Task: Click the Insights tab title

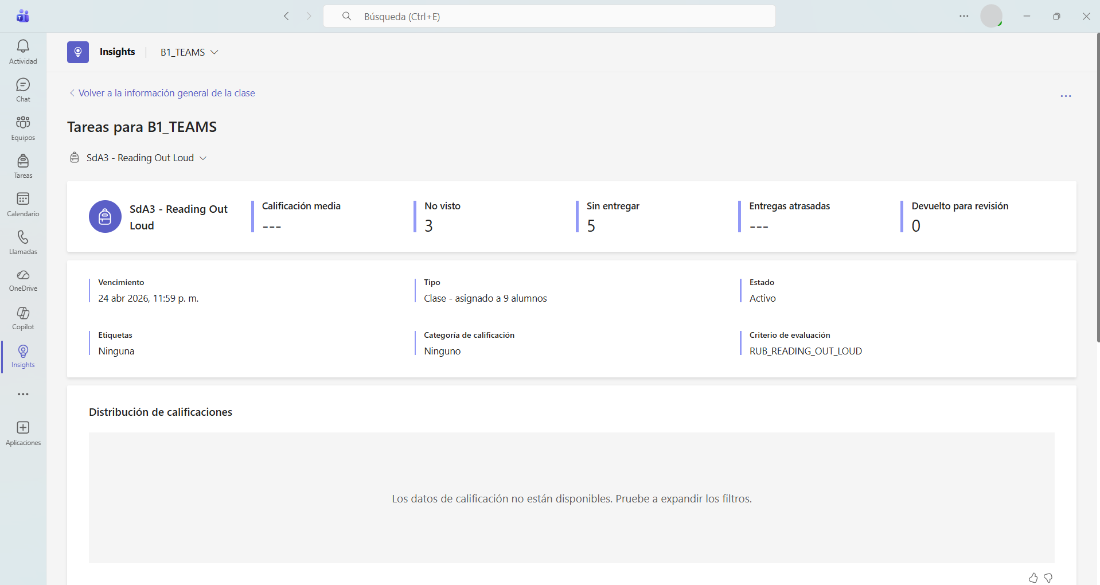Action: [117, 52]
